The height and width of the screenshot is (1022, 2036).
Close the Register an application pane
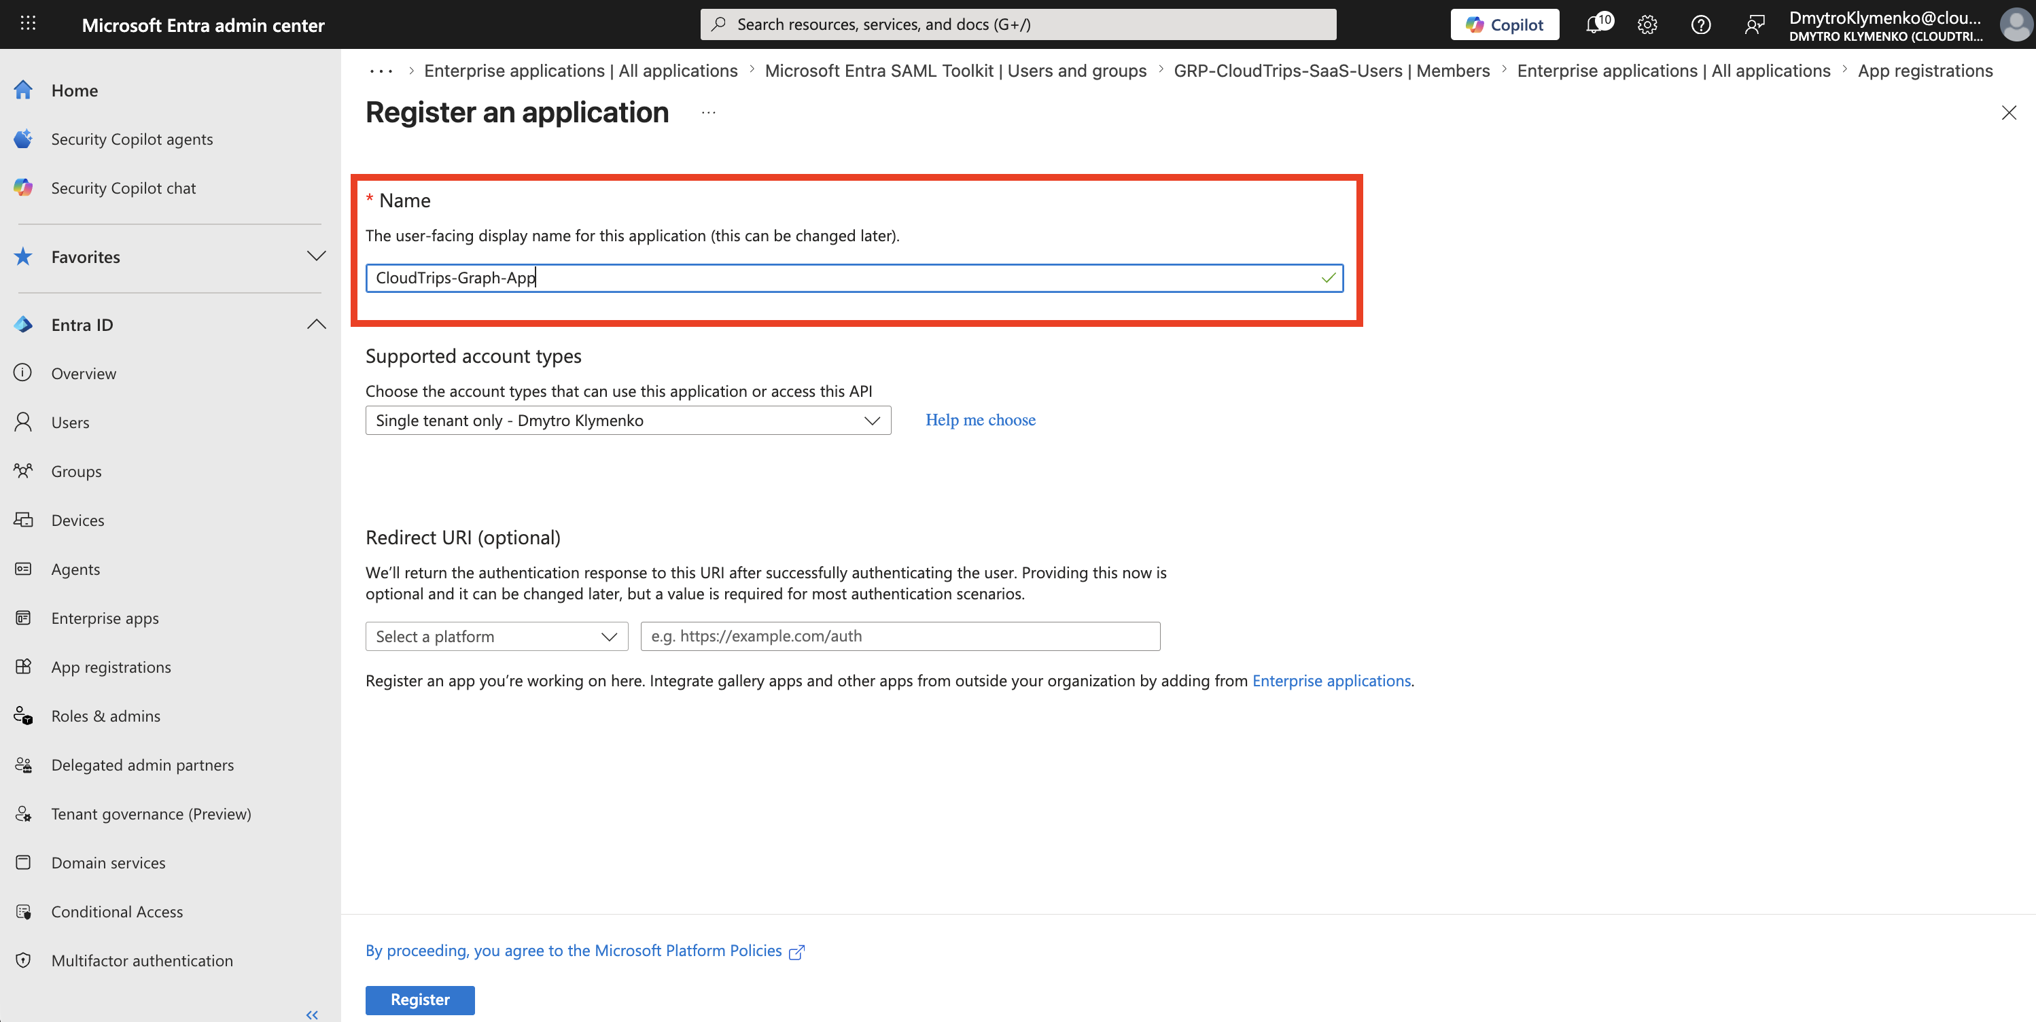pyautogui.click(x=2008, y=113)
